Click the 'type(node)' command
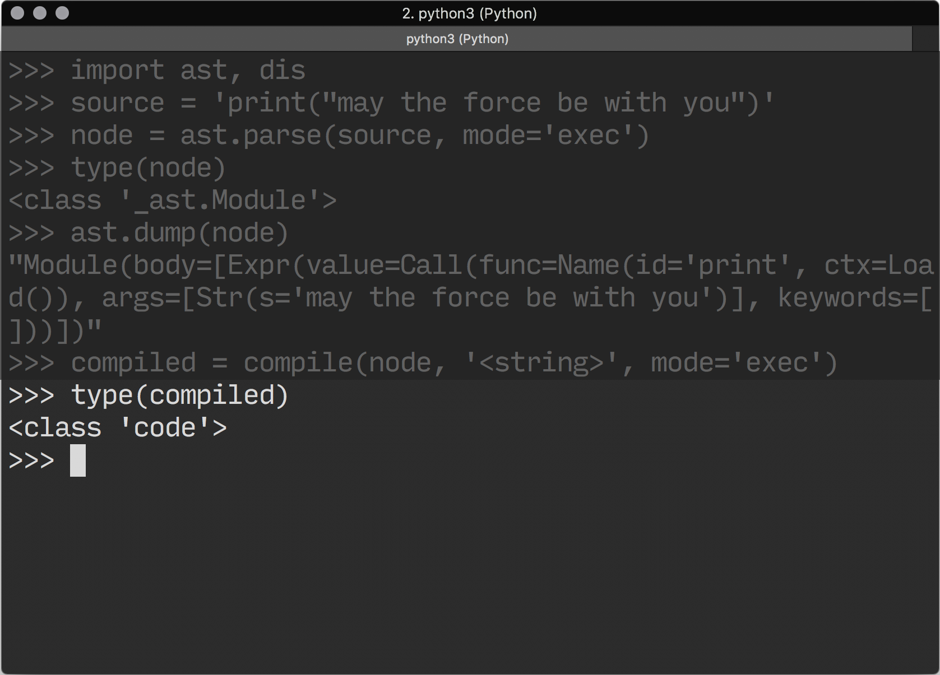940x675 pixels. click(x=148, y=168)
